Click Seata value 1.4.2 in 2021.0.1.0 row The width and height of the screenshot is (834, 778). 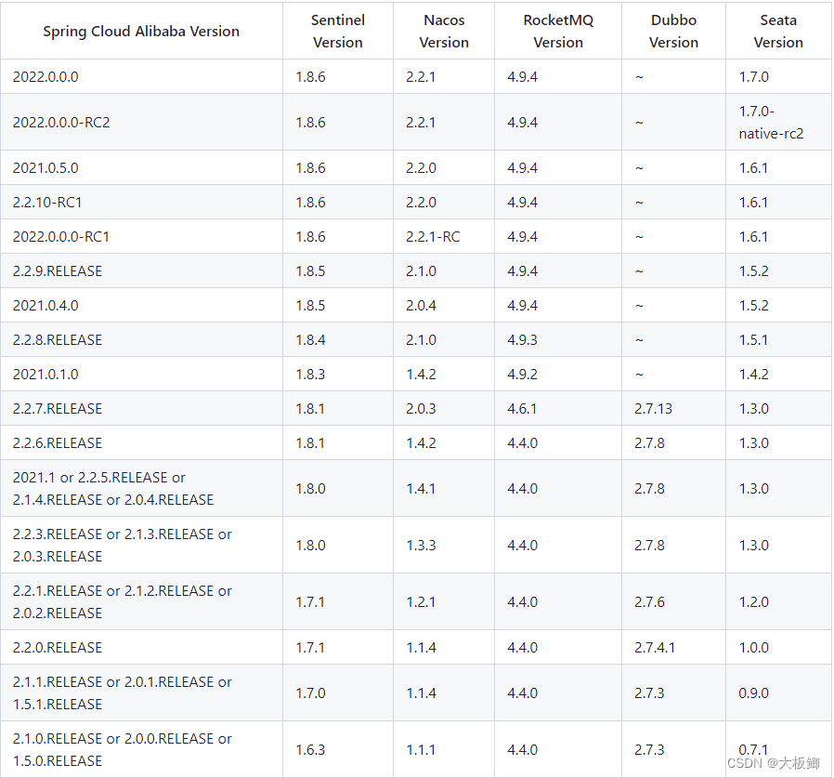tap(754, 375)
